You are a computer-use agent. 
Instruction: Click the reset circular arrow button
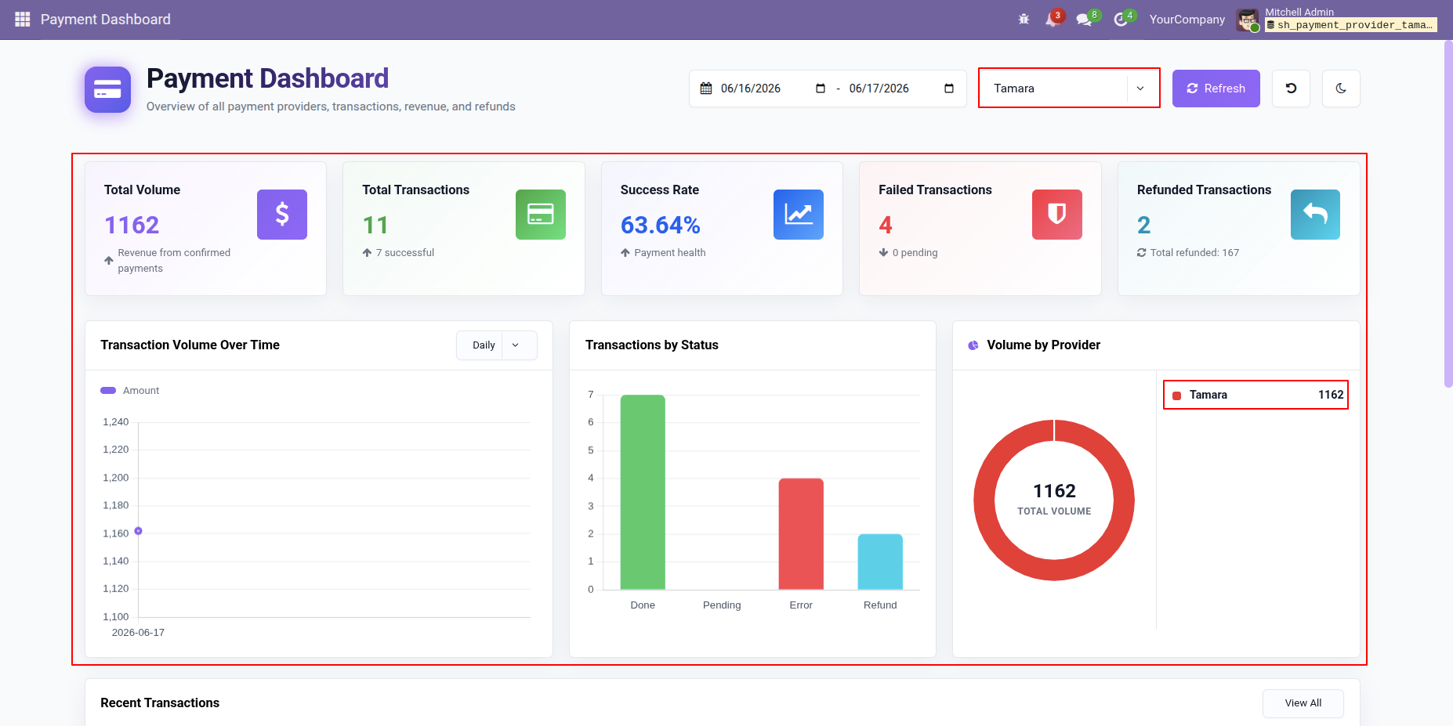click(1291, 88)
